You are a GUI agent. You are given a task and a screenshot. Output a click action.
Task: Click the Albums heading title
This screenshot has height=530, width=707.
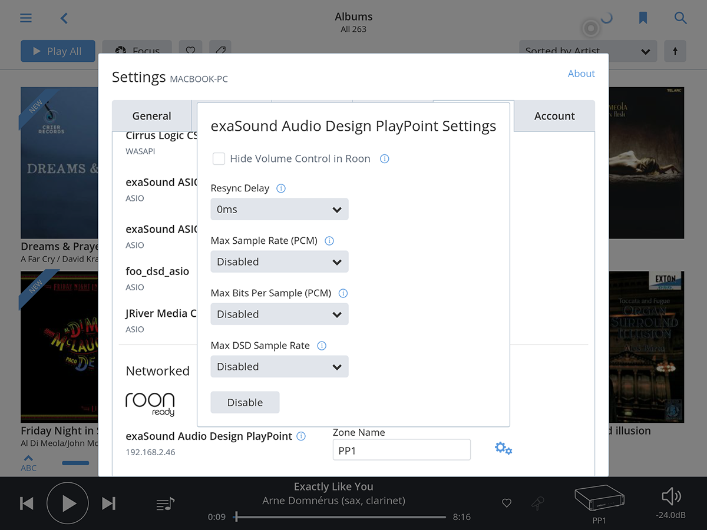tap(353, 17)
